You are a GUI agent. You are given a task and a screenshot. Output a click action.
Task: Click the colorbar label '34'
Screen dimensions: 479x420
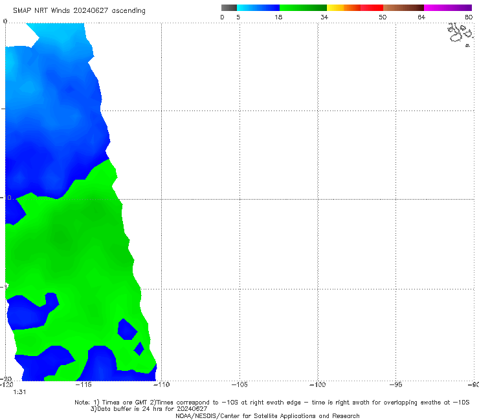click(324, 17)
